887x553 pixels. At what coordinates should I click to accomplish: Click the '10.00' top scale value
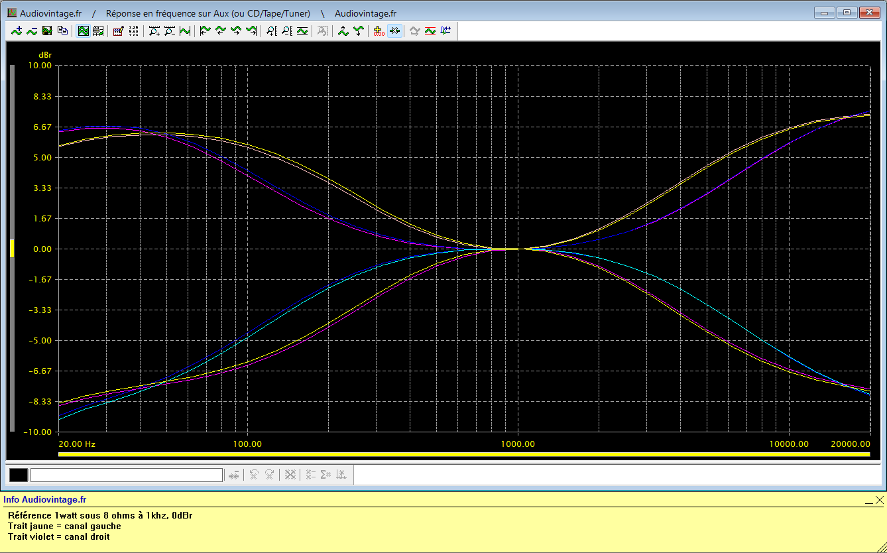pos(39,66)
